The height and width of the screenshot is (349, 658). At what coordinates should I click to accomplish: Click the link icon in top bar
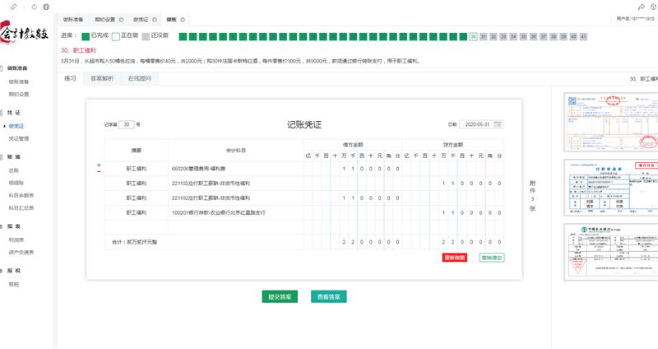click(x=12, y=6)
